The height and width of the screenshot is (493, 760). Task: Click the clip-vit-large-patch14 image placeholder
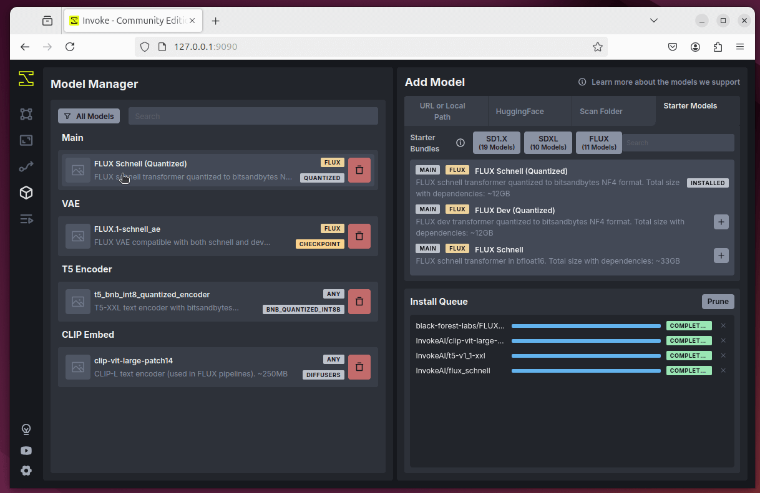point(78,367)
